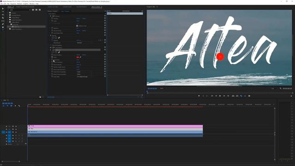Viewport: 295px width, 166px height.
Task: Toggle animation stopwatch for Color
Action: (x=52, y=57)
